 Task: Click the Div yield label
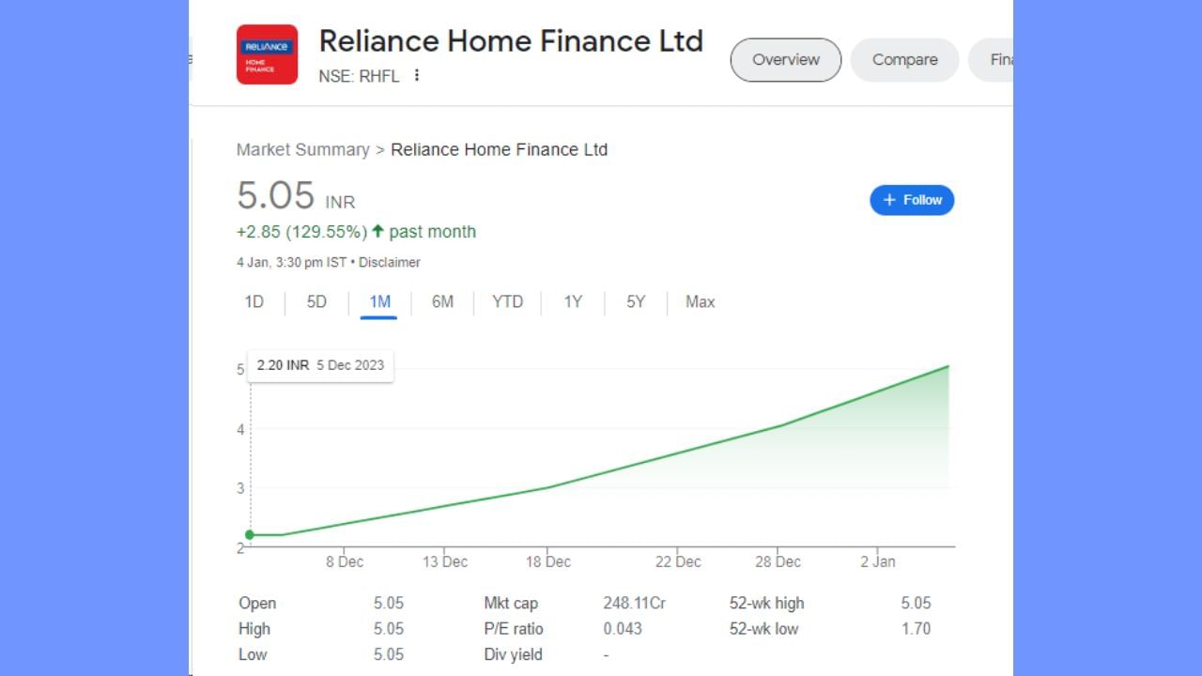[513, 654]
